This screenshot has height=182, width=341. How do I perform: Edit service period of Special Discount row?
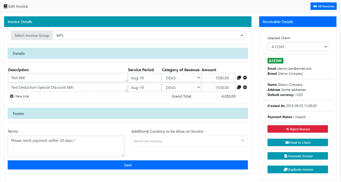tap(144, 87)
